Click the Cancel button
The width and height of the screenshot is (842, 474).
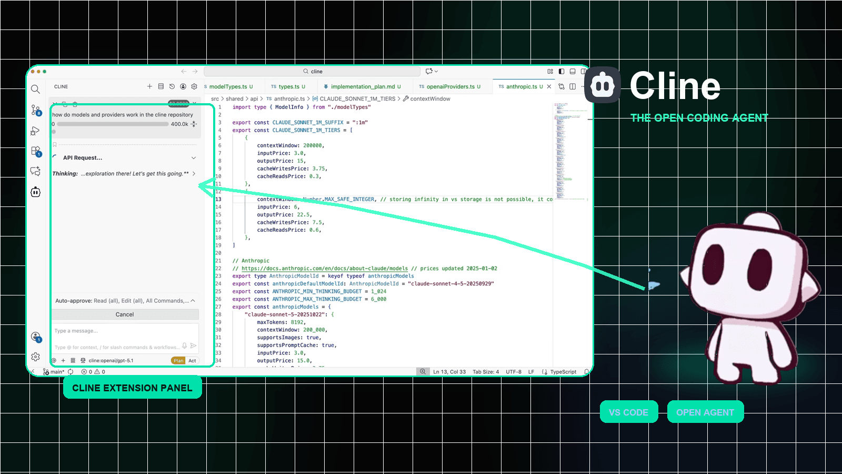[125, 314]
